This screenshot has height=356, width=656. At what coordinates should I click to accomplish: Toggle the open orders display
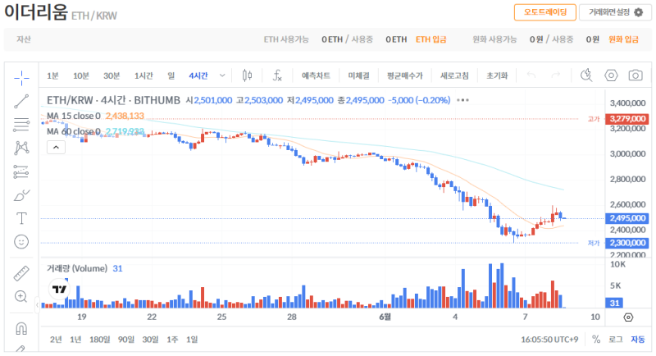[x=359, y=75]
